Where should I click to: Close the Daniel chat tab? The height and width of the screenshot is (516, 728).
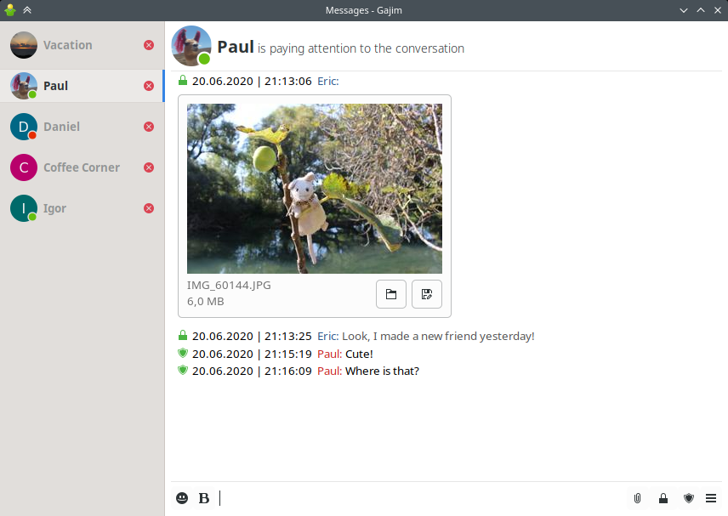[149, 127]
